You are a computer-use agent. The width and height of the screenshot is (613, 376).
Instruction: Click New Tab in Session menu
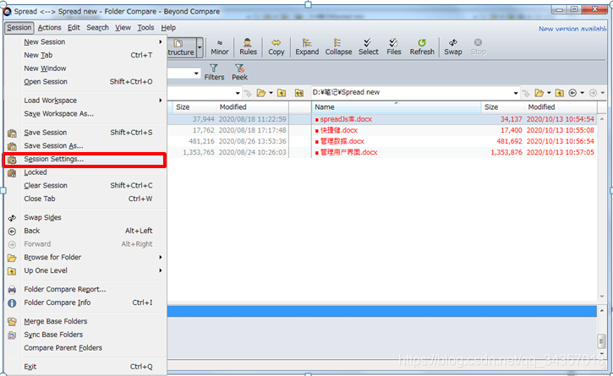click(x=85, y=55)
